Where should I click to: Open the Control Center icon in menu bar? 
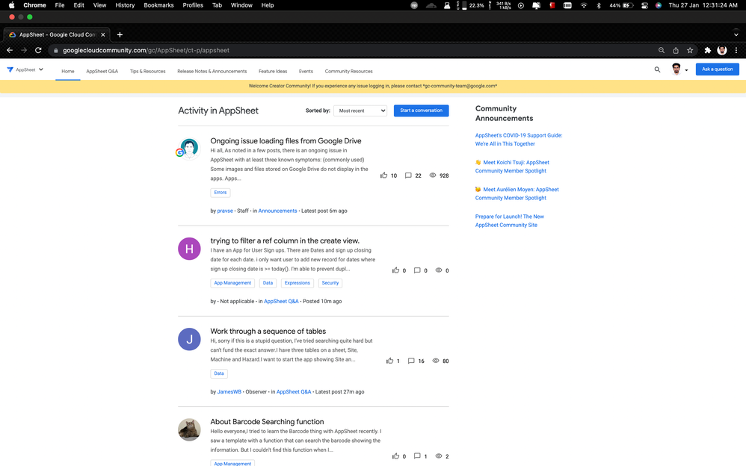click(x=644, y=5)
